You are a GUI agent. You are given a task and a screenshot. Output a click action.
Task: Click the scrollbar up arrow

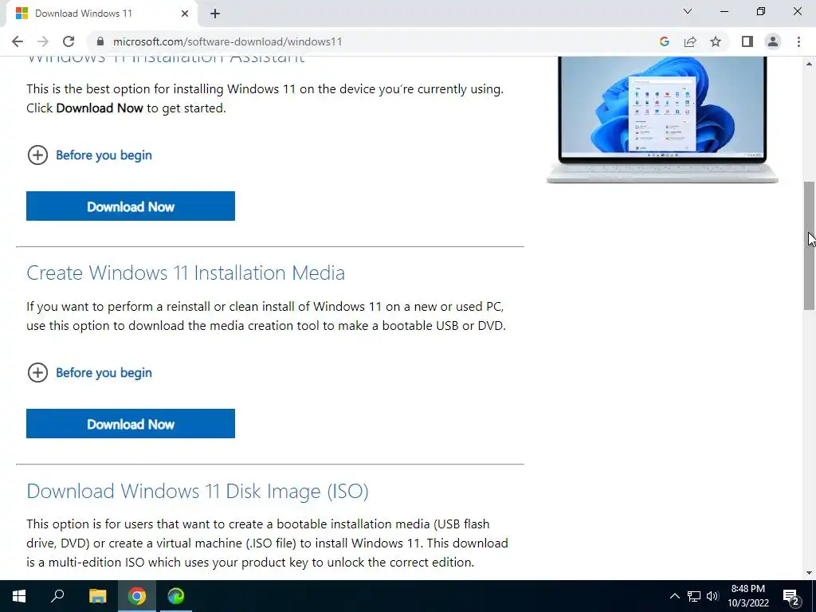[810, 64]
